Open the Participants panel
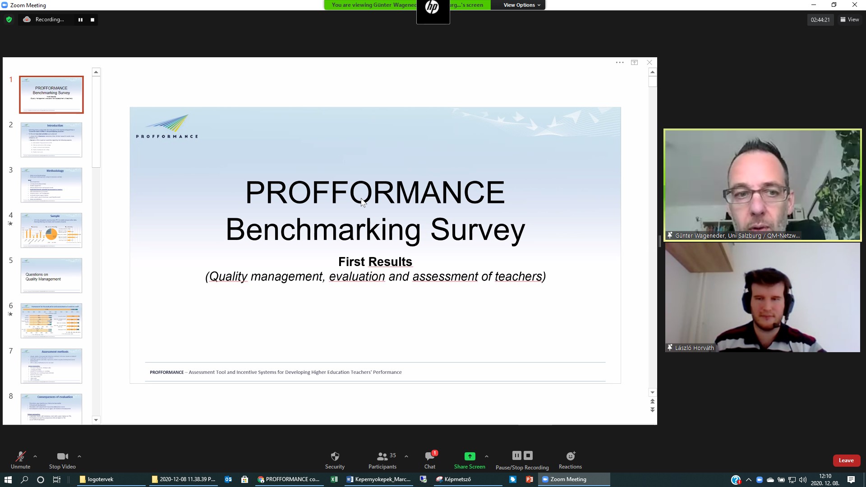 pos(382,456)
